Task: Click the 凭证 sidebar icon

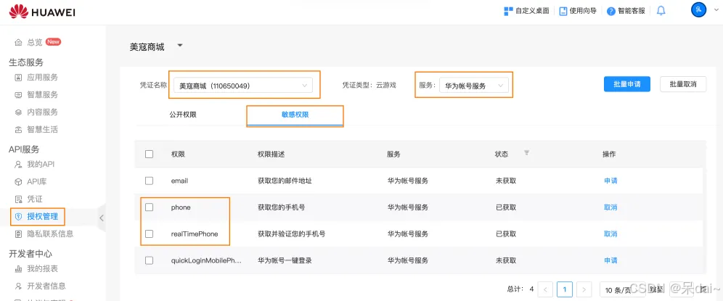Action: (x=18, y=199)
